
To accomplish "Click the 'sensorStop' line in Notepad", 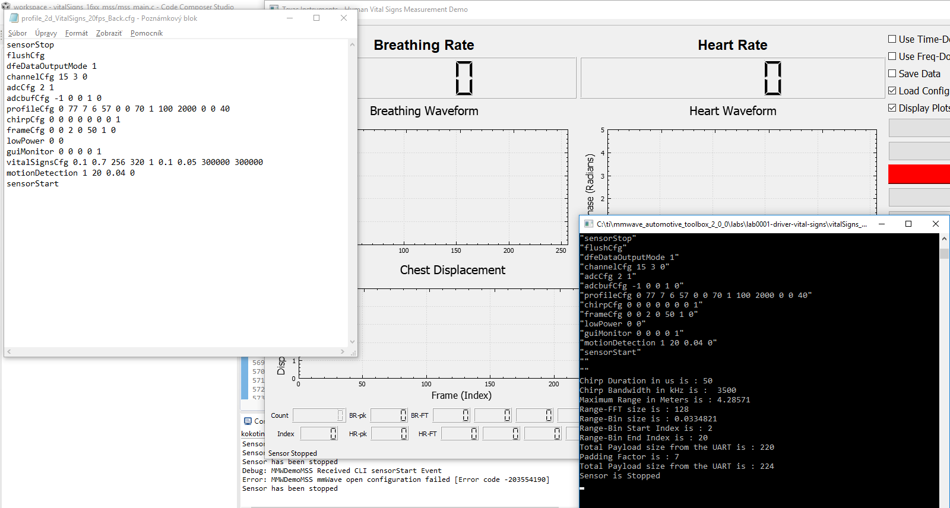I will [x=30, y=45].
